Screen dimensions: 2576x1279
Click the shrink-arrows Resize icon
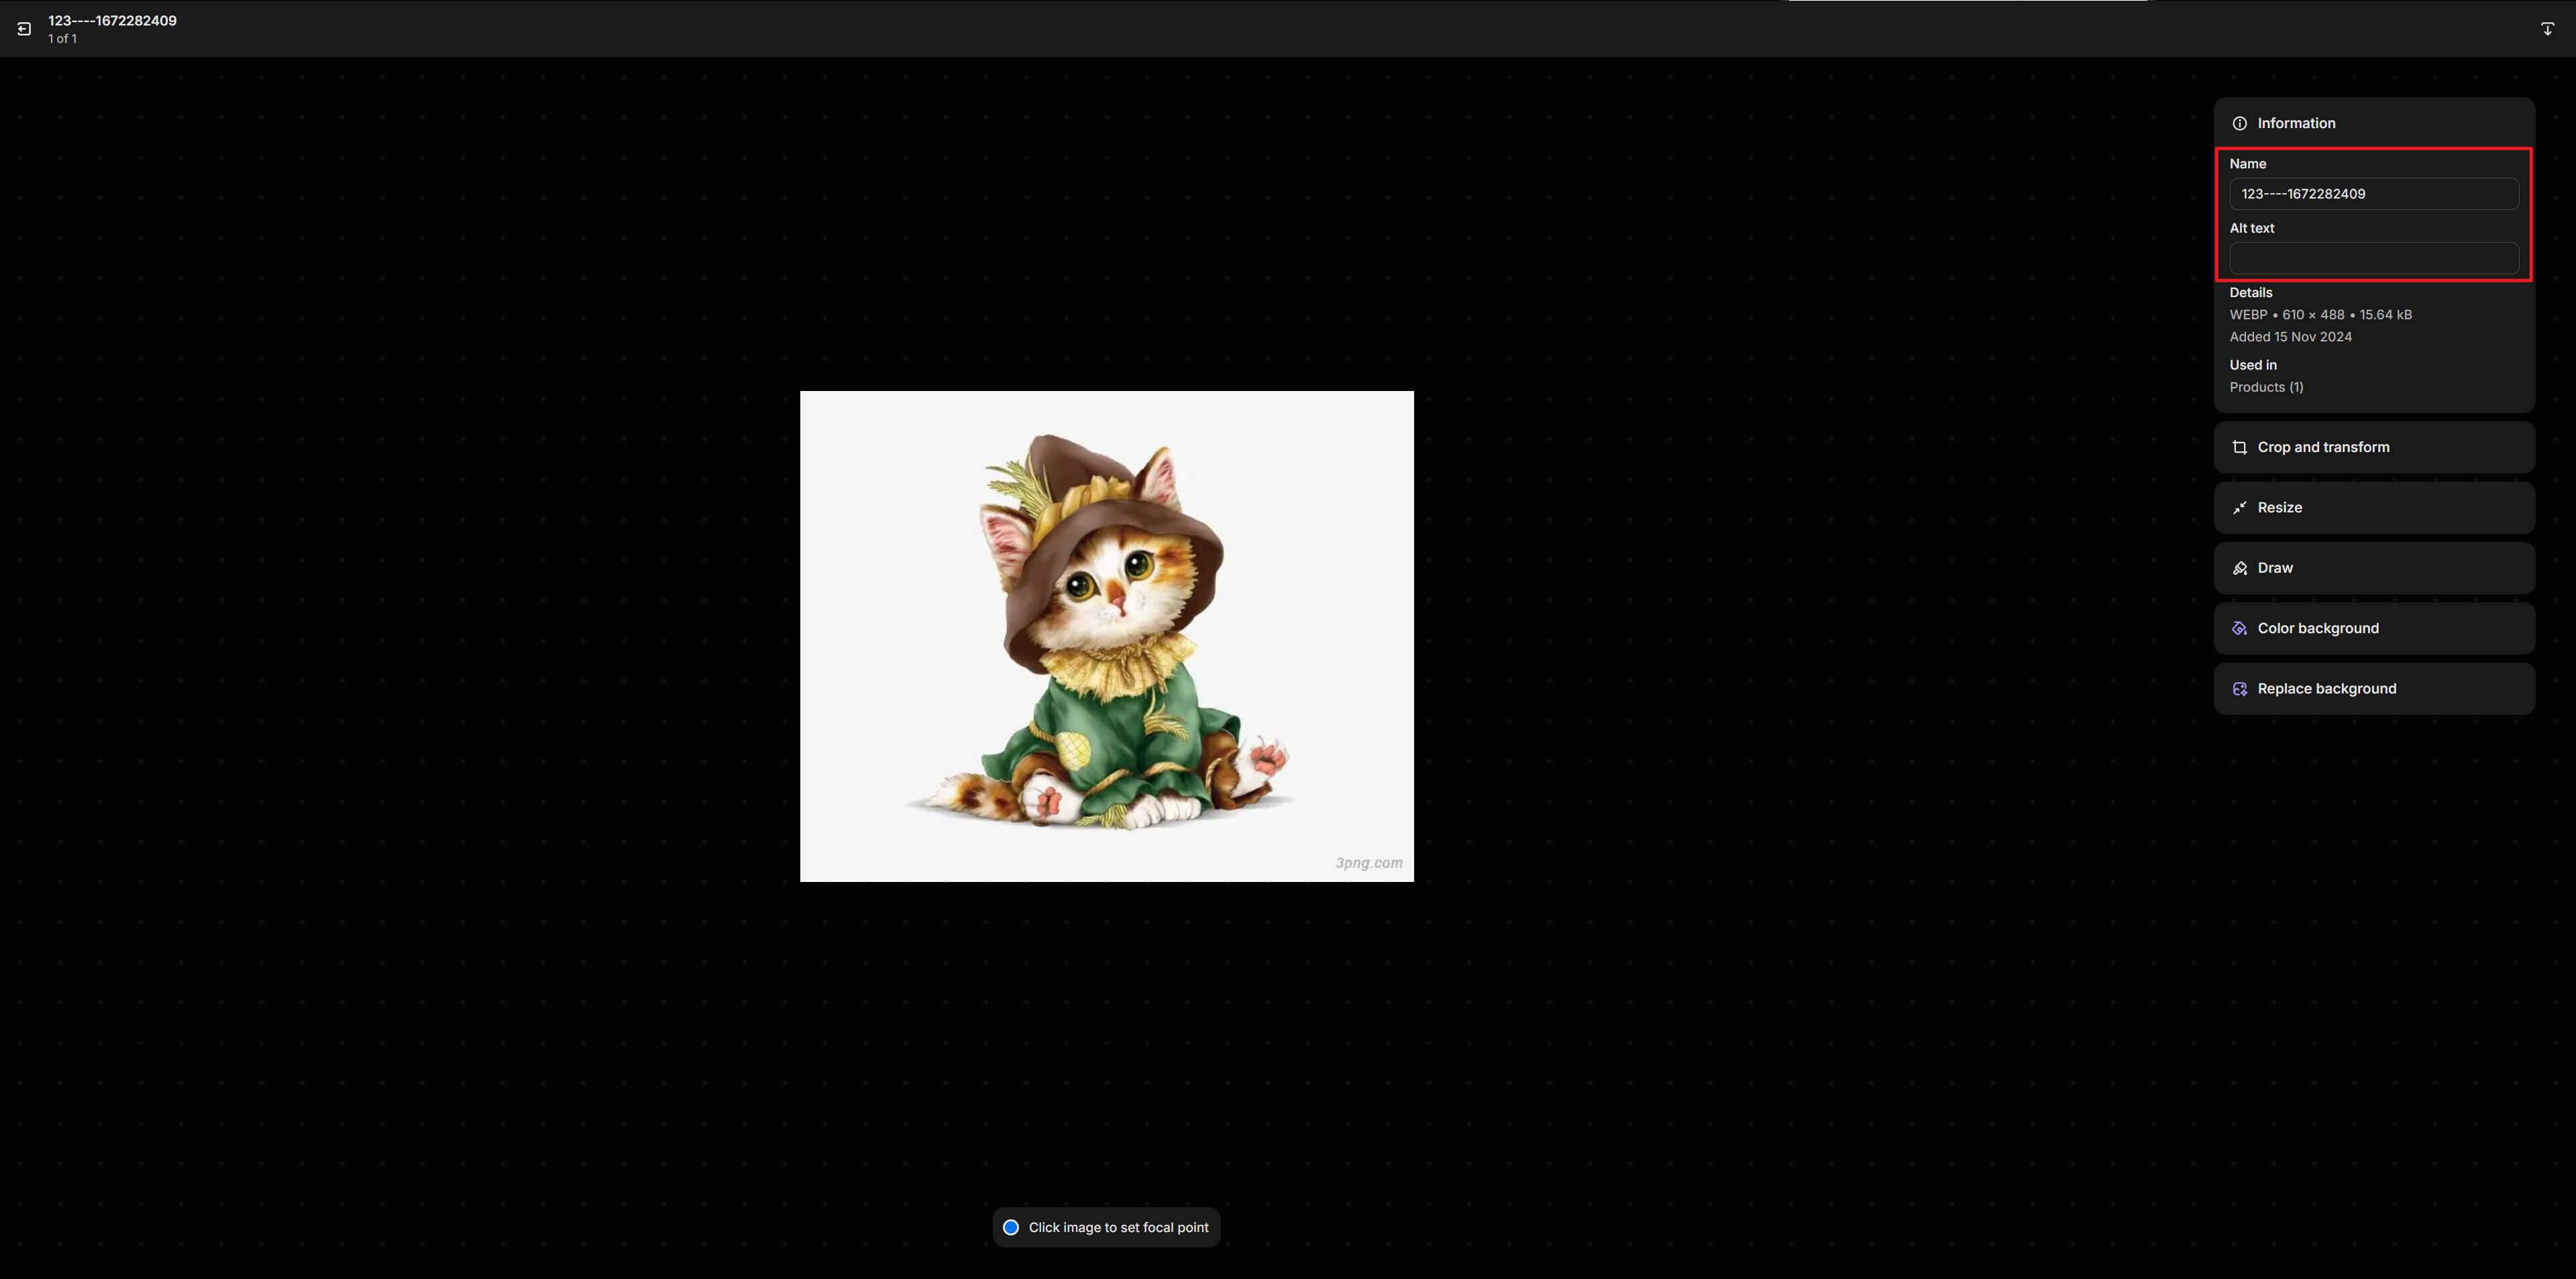pyautogui.click(x=2240, y=508)
